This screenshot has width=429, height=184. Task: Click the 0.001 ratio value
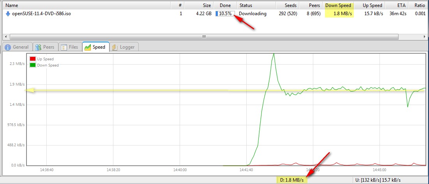[420, 14]
